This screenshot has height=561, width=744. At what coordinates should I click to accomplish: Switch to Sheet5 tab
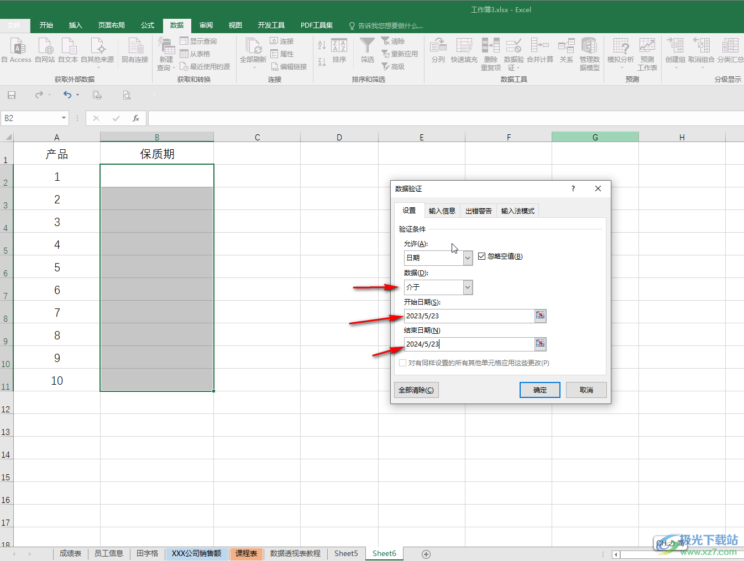pyautogui.click(x=346, y=553)
